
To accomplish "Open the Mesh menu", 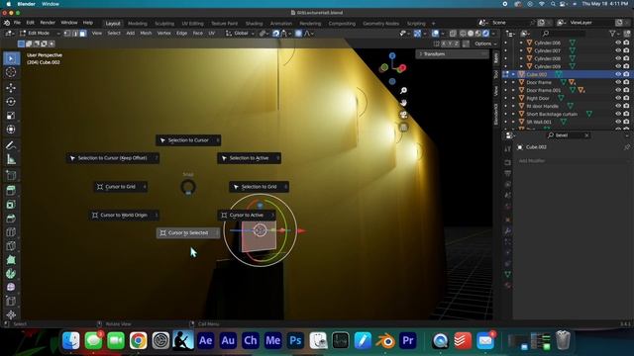I will [146, 33].
